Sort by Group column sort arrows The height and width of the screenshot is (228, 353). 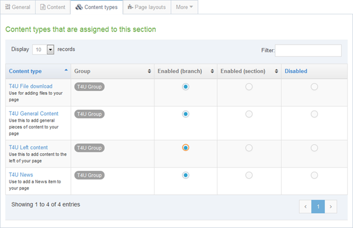point(149,71)
